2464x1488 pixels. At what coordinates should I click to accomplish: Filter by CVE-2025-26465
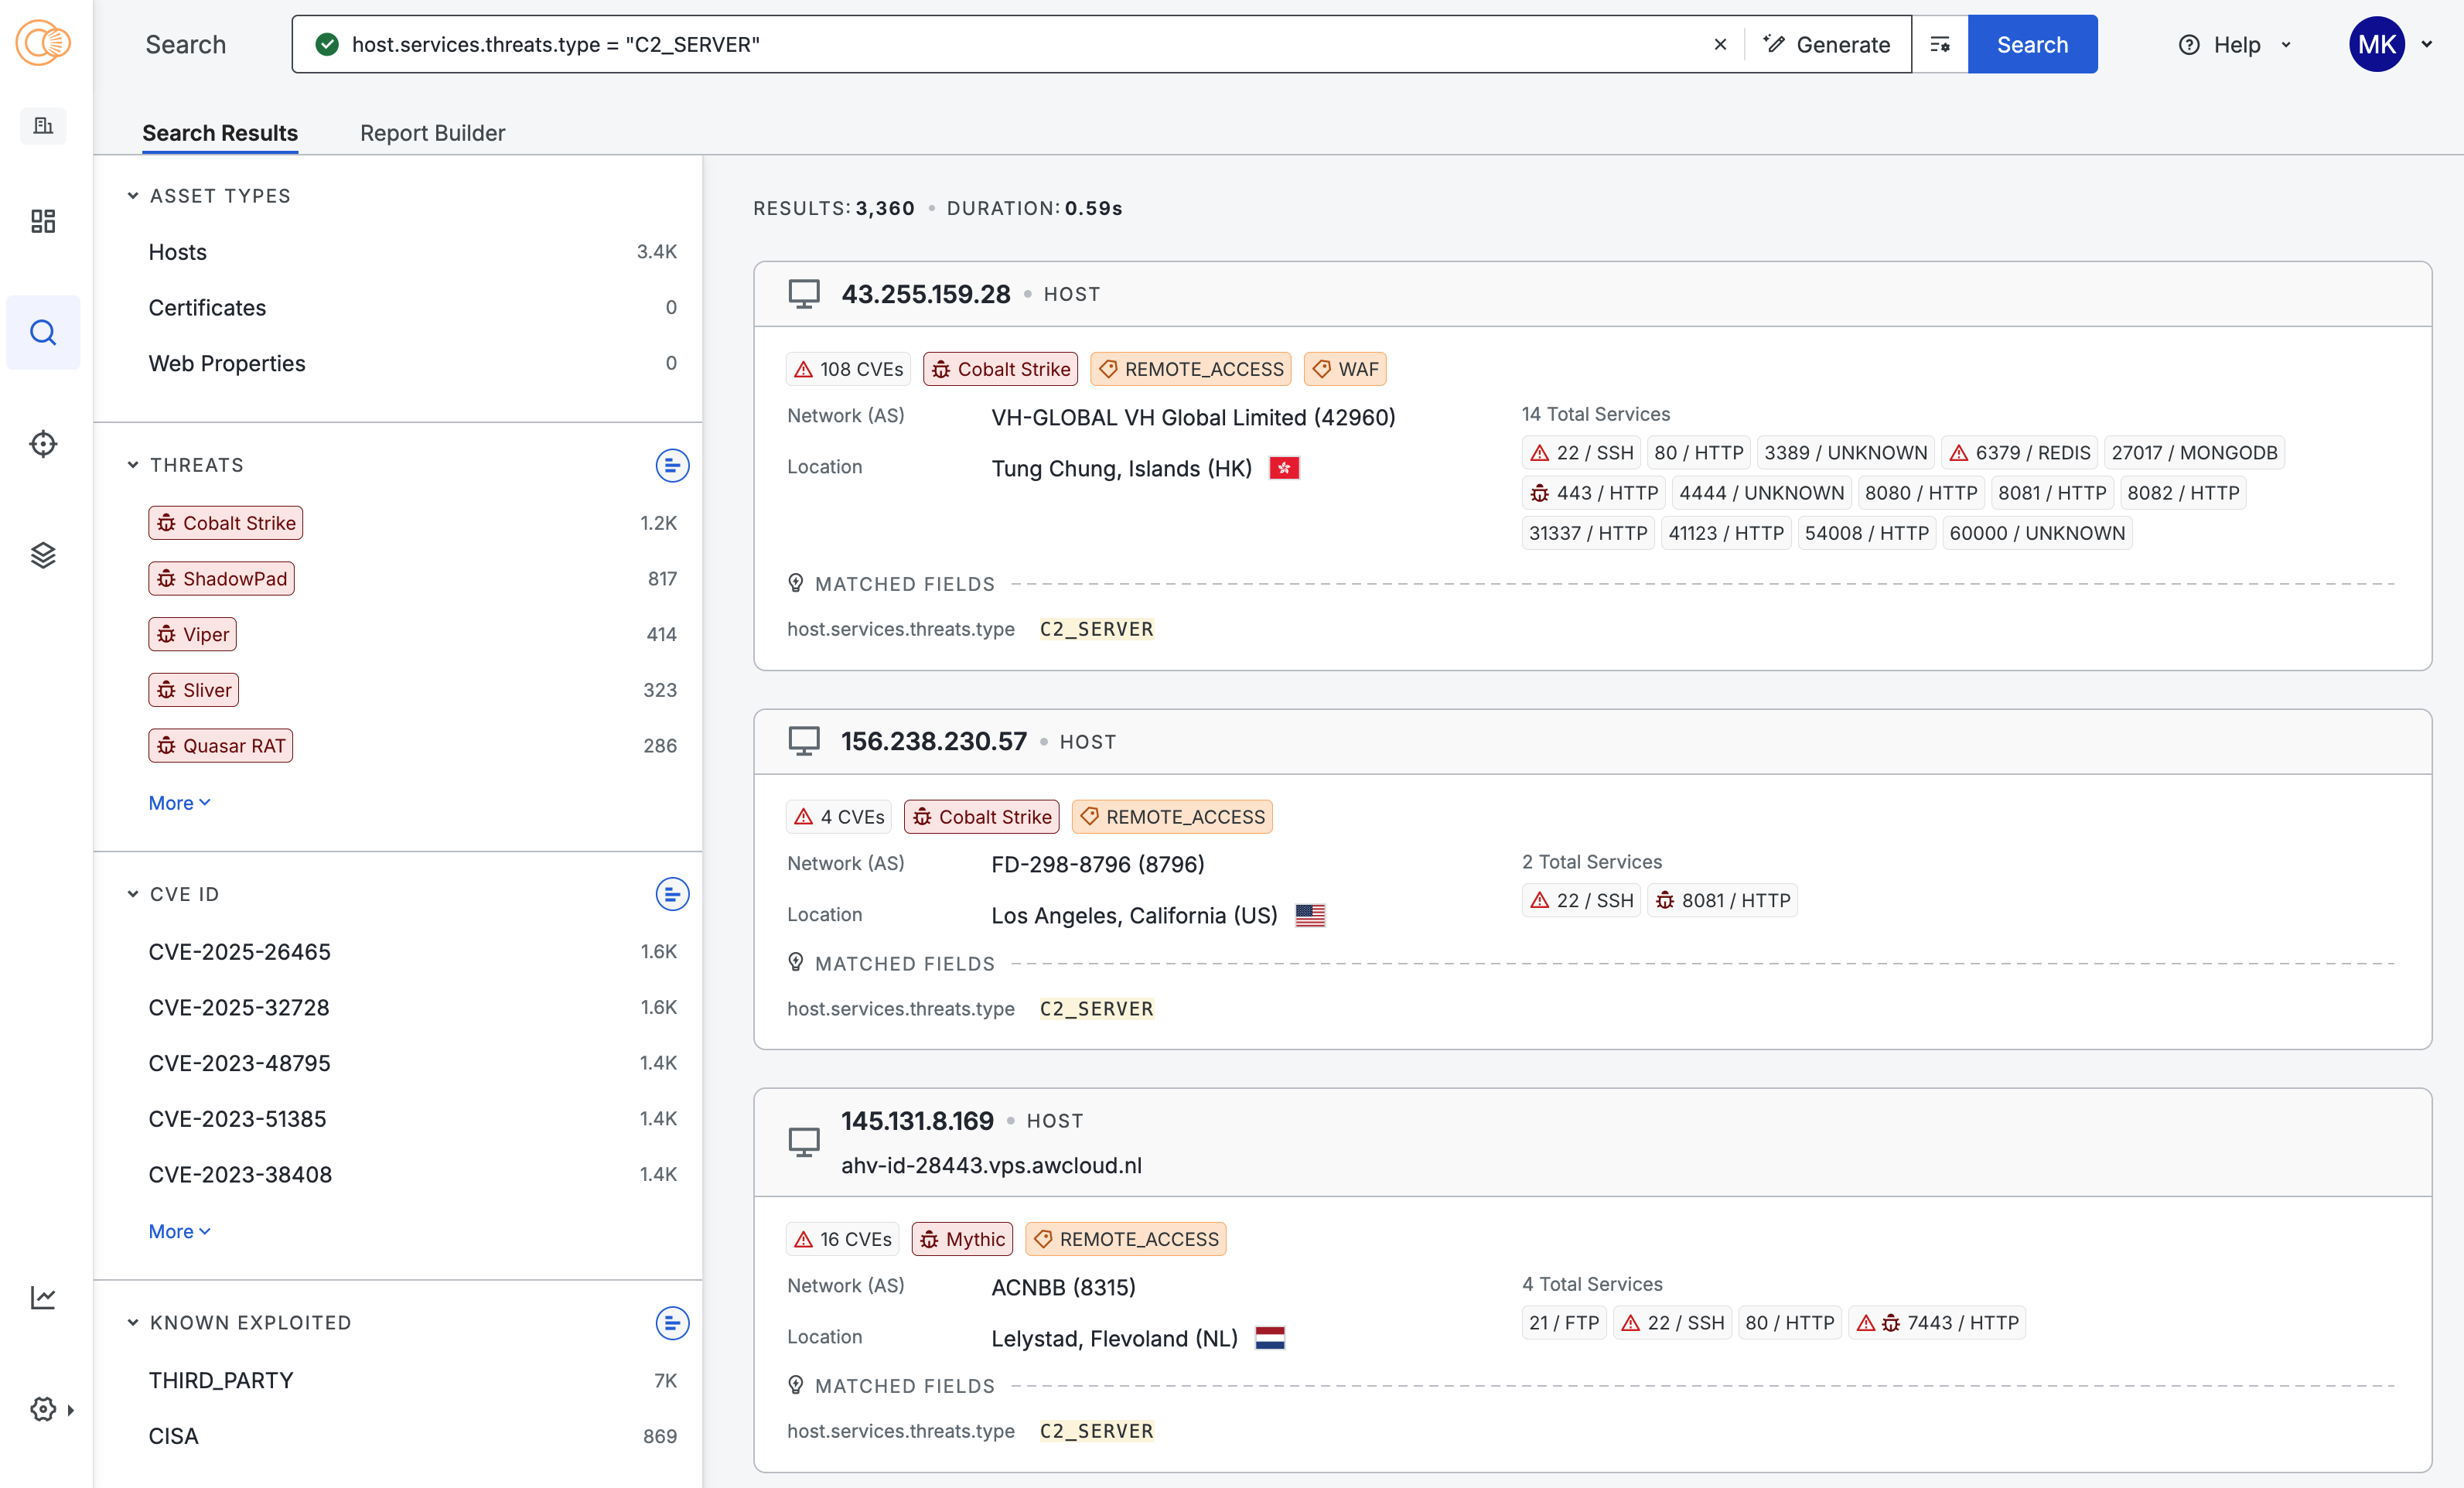point(240,952)
